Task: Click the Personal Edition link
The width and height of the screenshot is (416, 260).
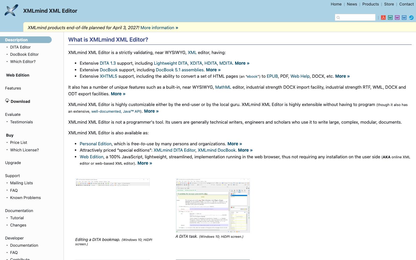Action: coord(96,144)
